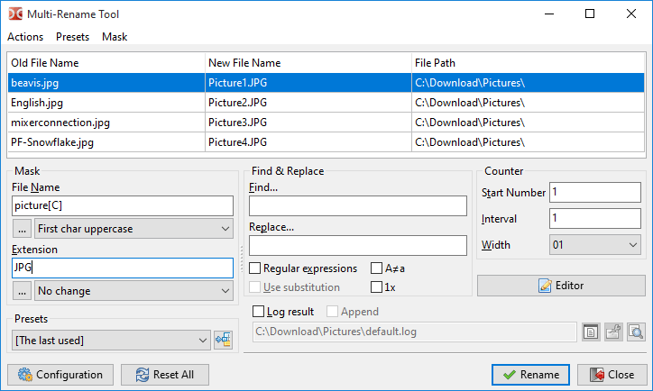Open the Editor with pencil icon
This screenshot has height=391, width=653.
tap(561, 286)
